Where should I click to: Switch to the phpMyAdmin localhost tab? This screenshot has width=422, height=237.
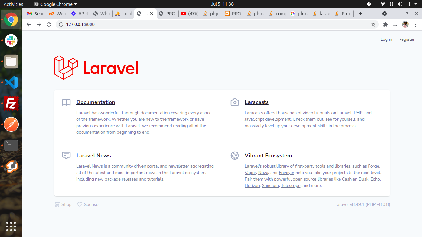(x=124, y=14)
